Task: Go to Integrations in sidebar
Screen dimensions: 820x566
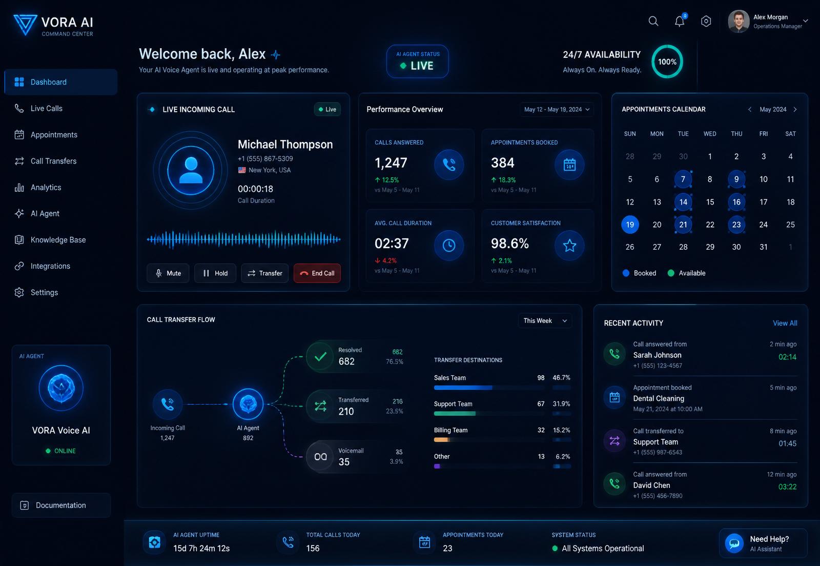Action: point(61,266)
